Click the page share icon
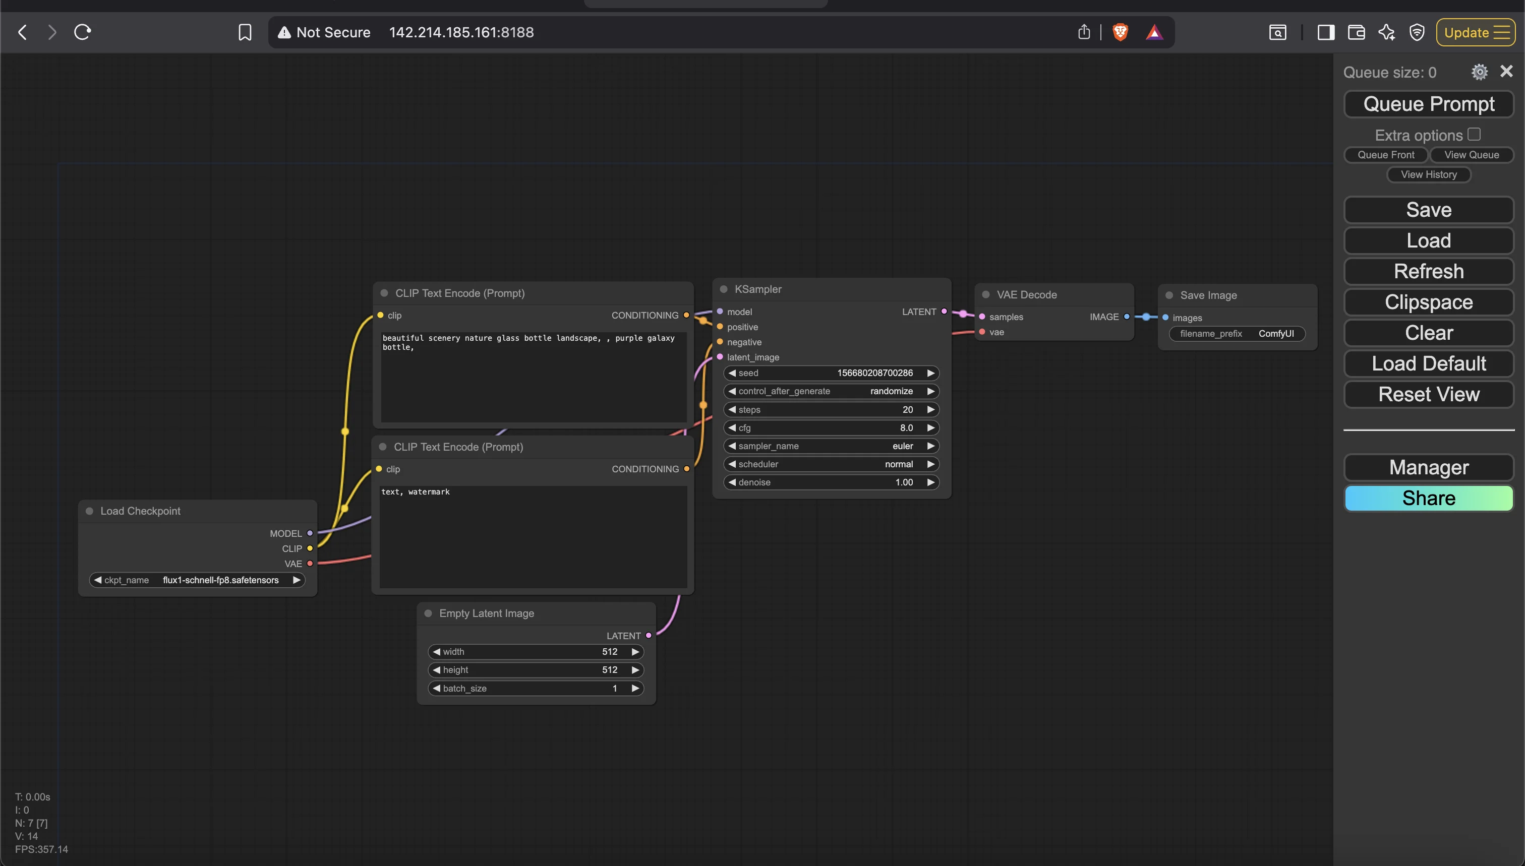Screen dimensions: 1525x866 1084,32
